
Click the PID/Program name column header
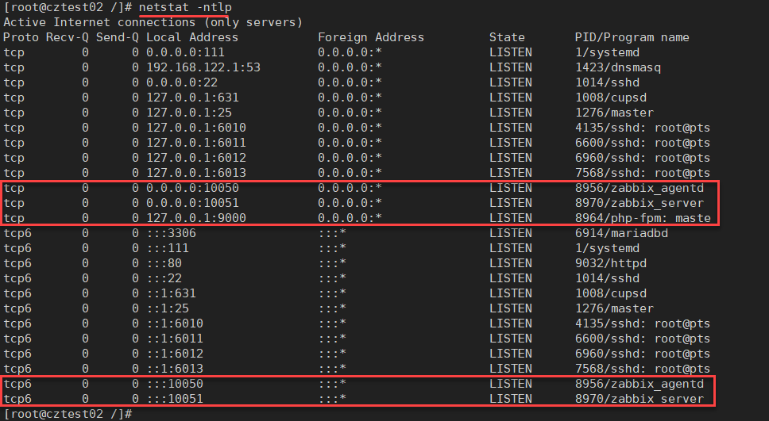coord(632,37)
